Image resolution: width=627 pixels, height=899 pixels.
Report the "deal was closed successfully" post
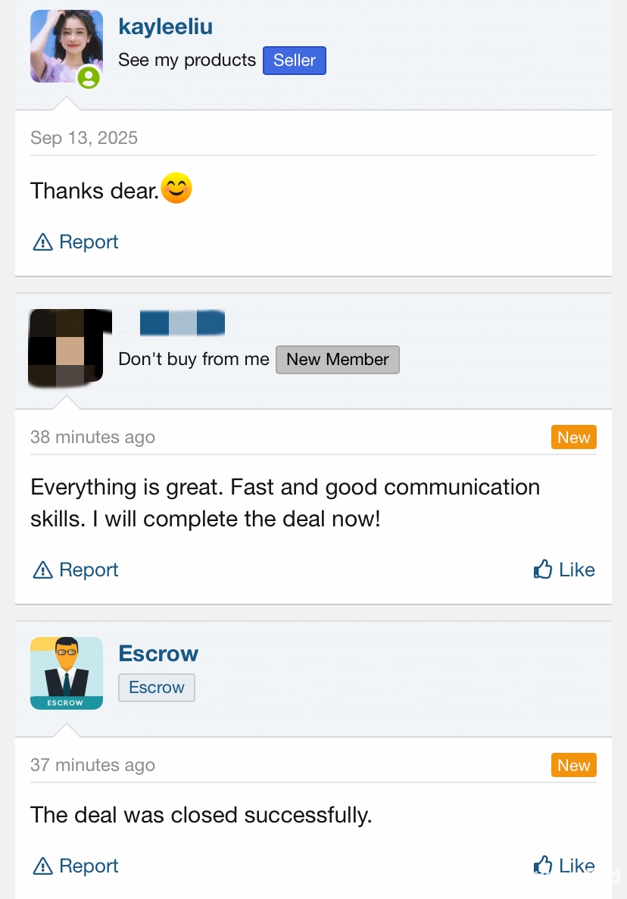point(76,866)
